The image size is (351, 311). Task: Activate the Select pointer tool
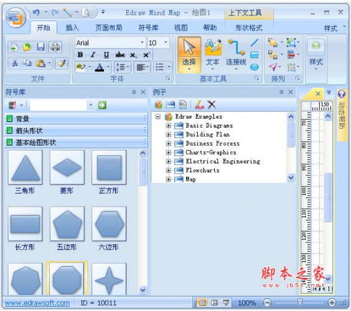[189, 55]
